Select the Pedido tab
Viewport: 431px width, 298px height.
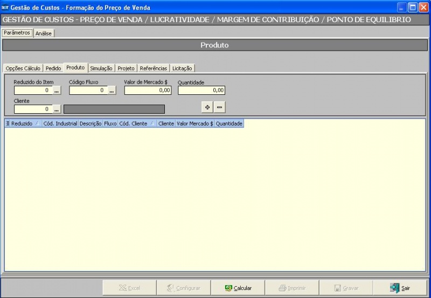(x=53, y=68)
